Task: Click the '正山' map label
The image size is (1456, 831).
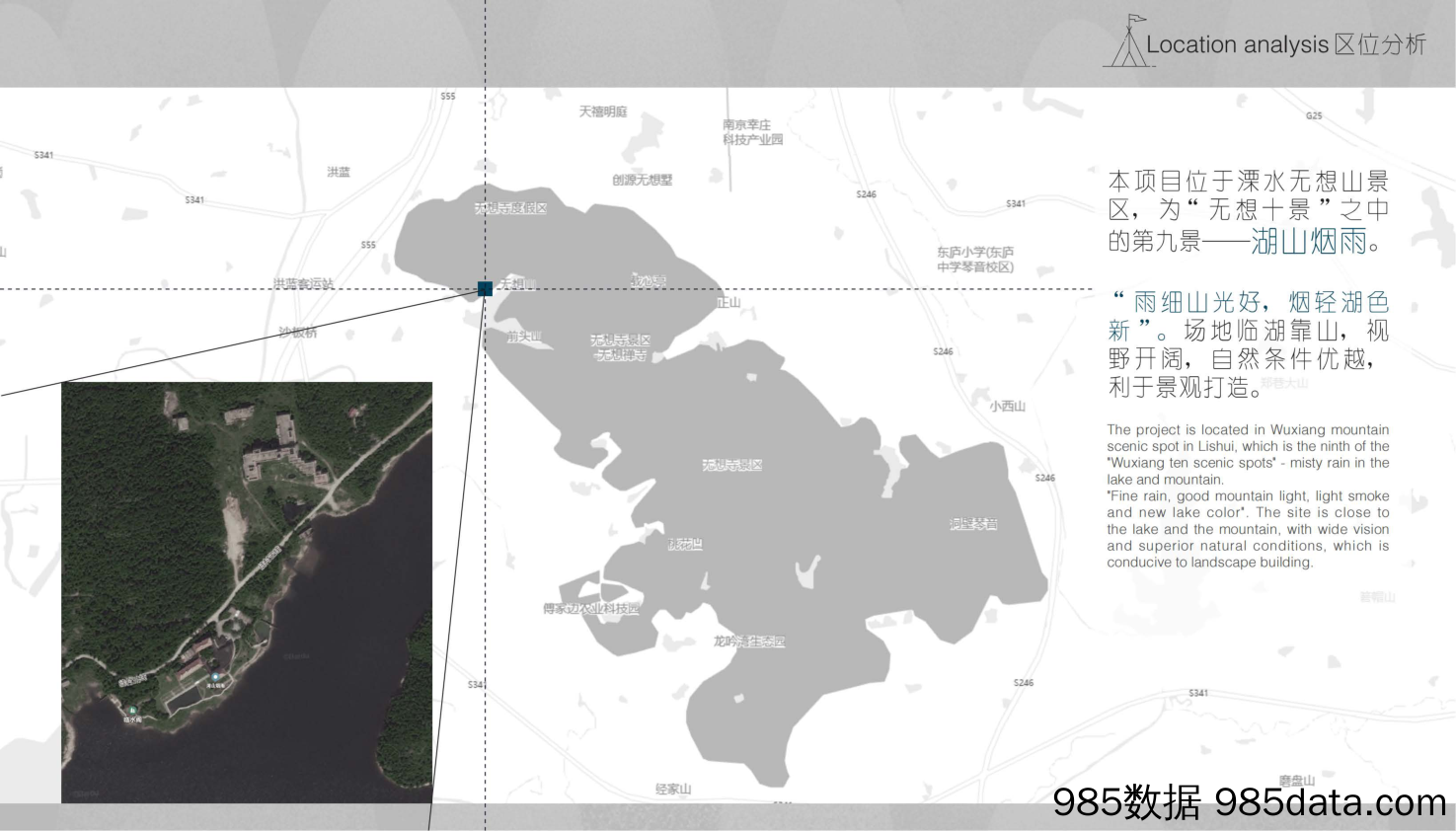Action: pyautogui.click(x=728, y=303)
